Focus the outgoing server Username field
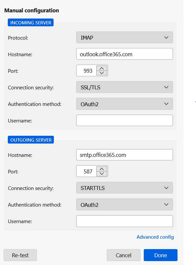The height and width of the screenshot is (265, 196). pos(124,221)
